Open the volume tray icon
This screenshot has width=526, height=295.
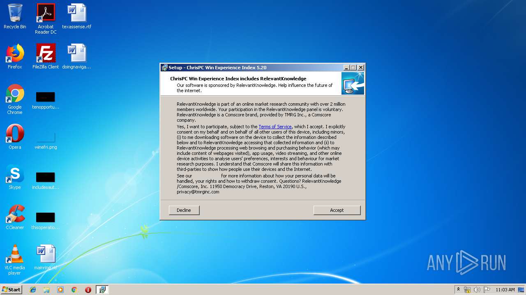(x=477, y=290)
